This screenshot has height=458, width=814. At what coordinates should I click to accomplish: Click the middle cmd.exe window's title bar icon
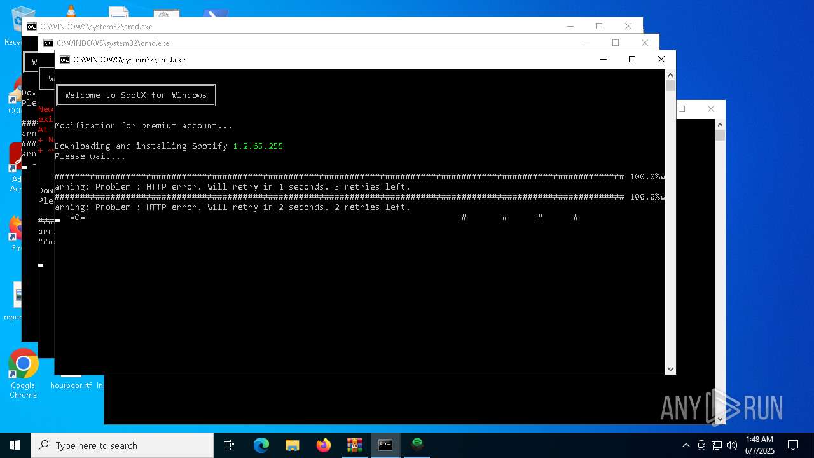click(48, 43)
